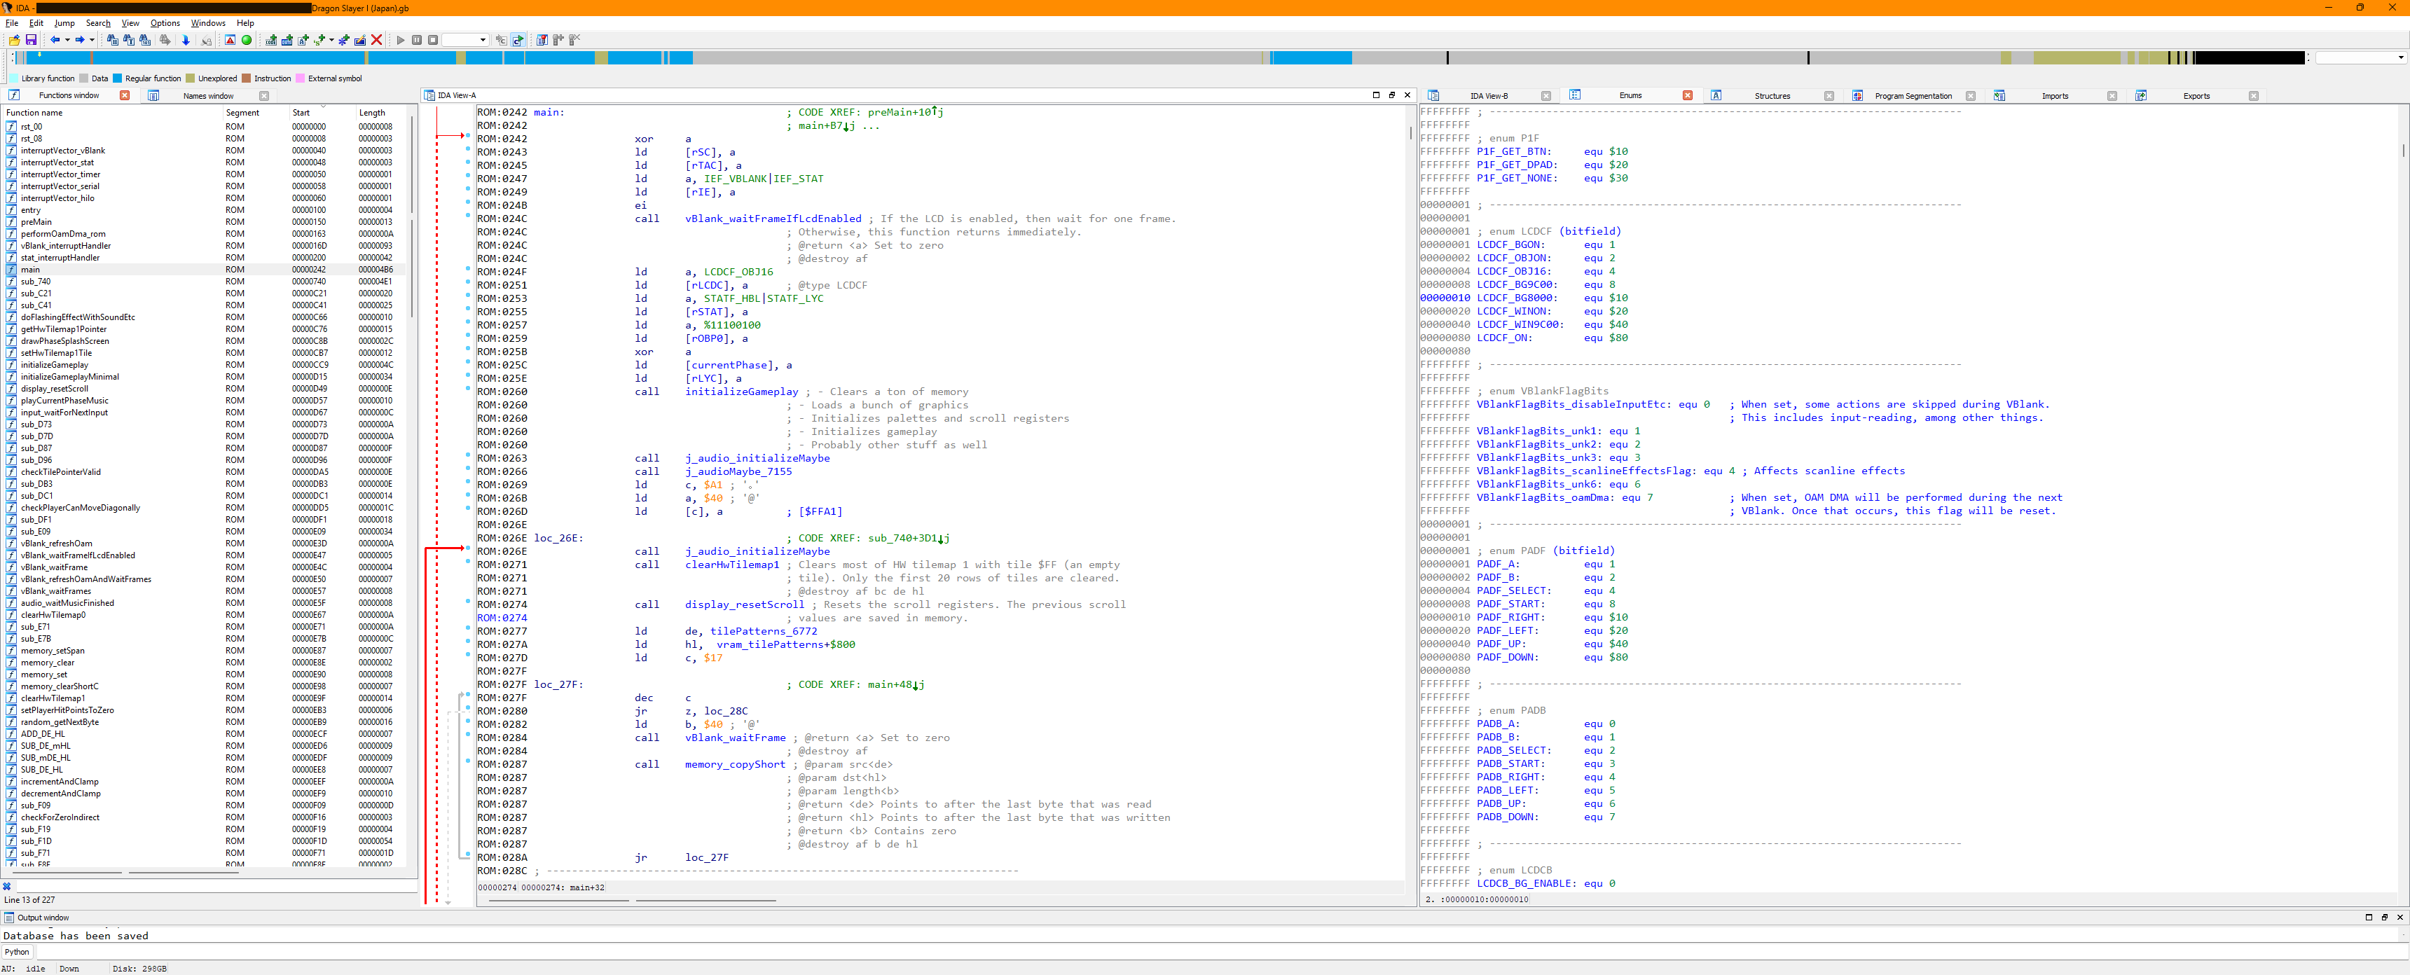Screen dimensions: 2410x975
Task: Switch to the Names window tab
Action: [209, 97]
